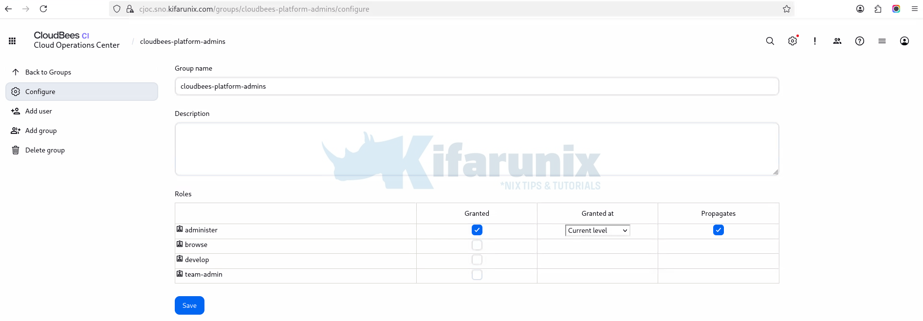Viewport: 923px width, 321px height.
Task: Open the Current level dropdown
Action: click(598, 230)
